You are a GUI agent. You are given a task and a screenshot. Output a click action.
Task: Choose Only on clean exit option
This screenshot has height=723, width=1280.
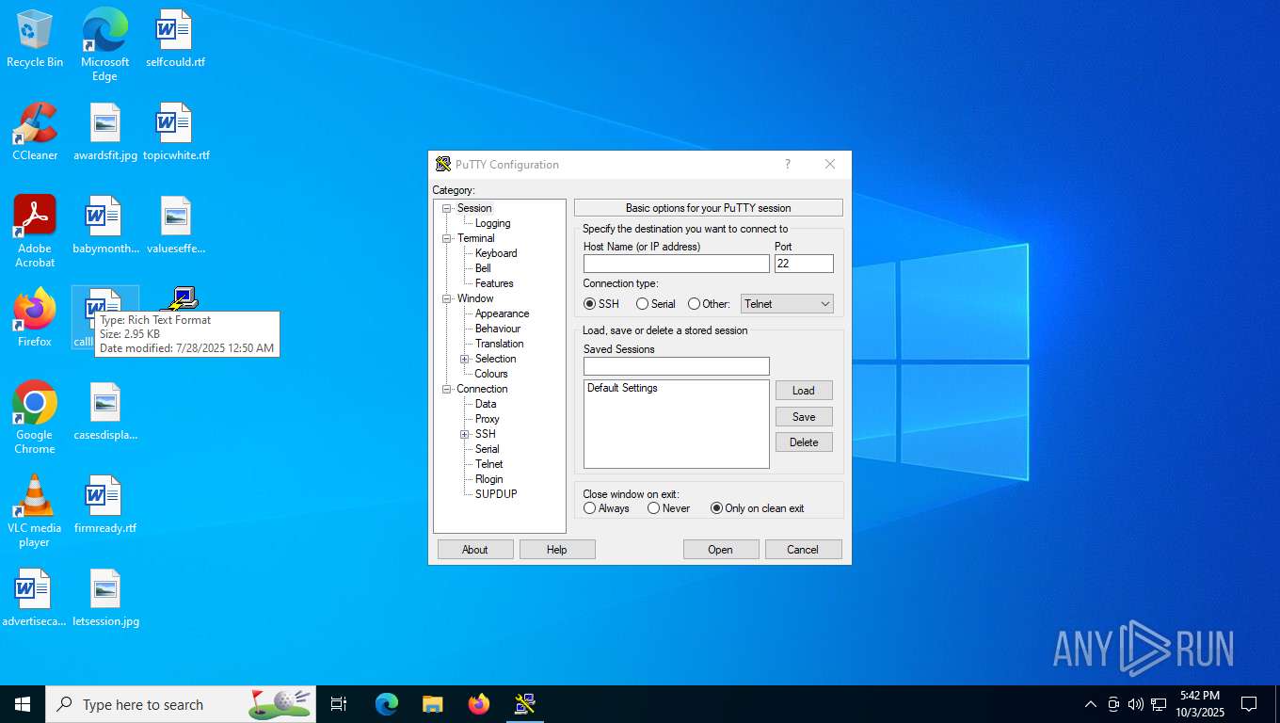(x=758, y=508)
